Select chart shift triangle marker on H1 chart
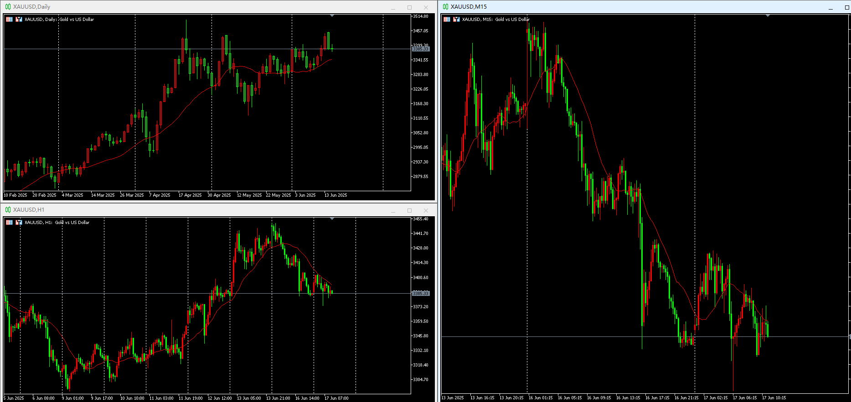 (332, 219)
